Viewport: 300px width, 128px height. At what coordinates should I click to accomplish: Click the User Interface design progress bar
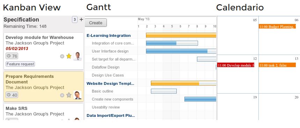click(181, 51)
